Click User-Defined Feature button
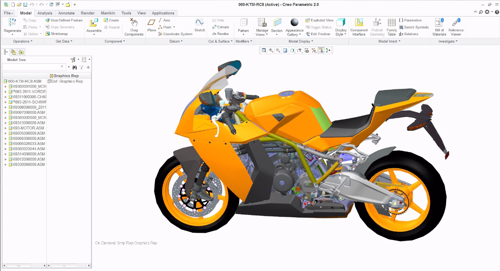This screenshot has height=271, width=500. click(x=64, y=20)
